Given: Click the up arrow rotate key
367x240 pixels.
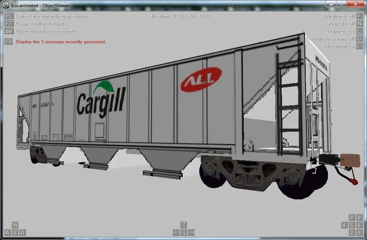Looking at the screenshot, I should [184, 225].
